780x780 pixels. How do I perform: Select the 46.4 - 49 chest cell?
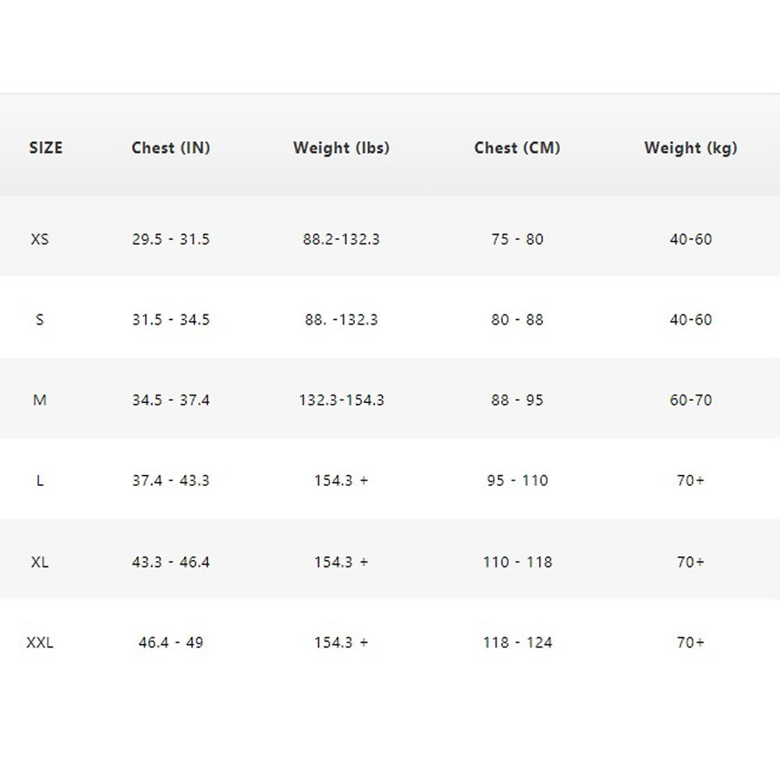(171, 643)
